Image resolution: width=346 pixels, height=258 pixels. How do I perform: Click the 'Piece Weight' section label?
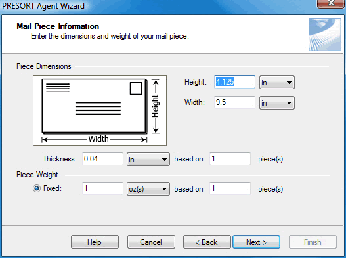pos(37,175)
